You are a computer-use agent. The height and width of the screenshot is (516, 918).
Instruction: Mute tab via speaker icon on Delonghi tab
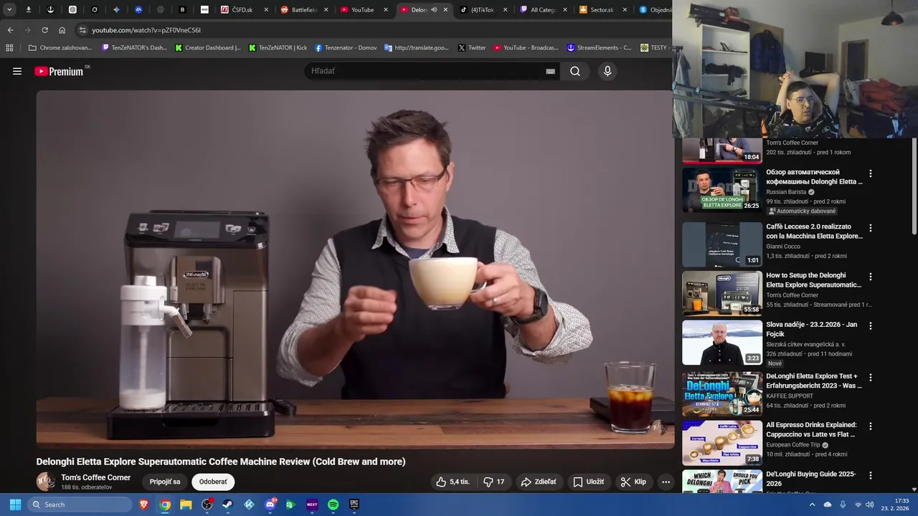434,10
